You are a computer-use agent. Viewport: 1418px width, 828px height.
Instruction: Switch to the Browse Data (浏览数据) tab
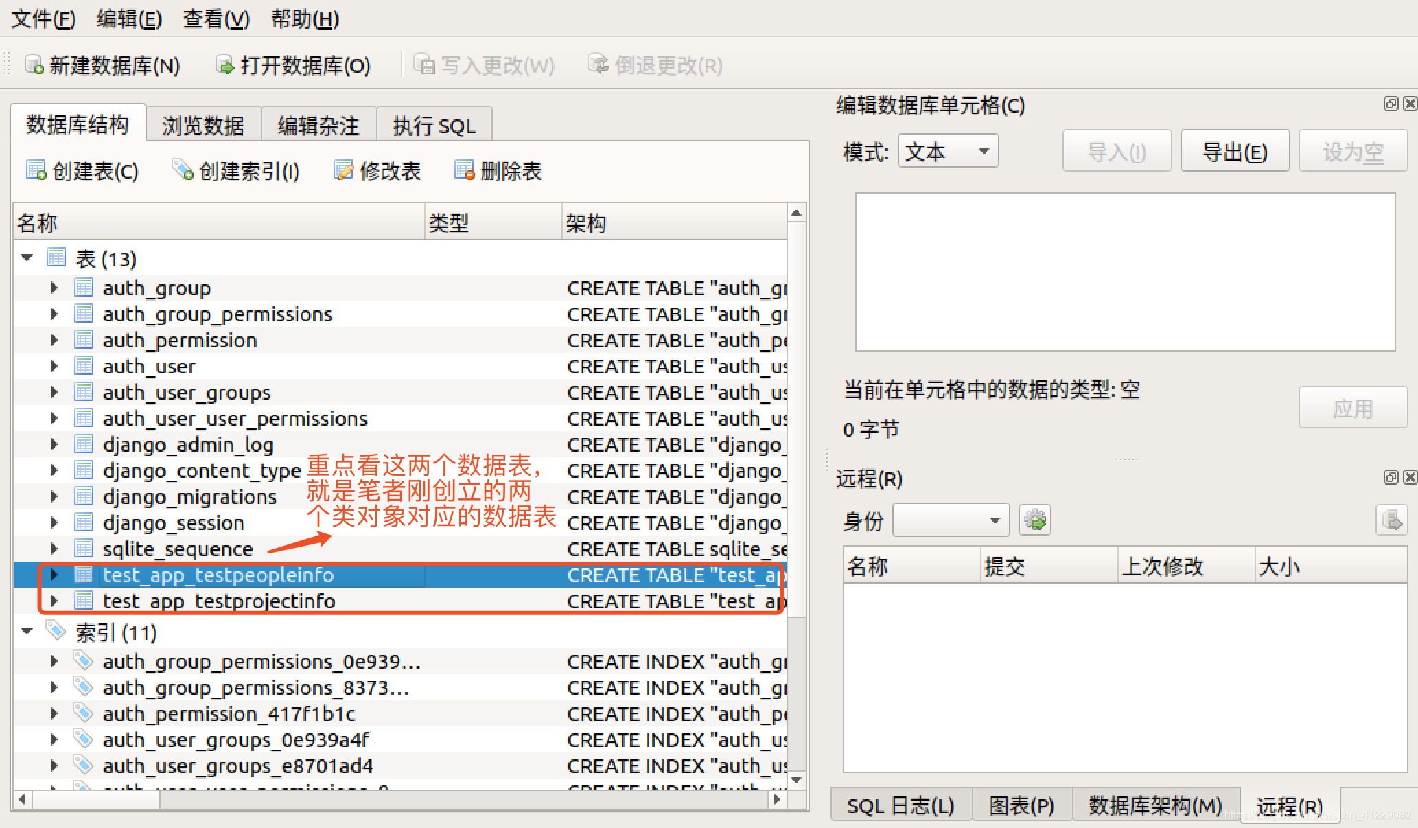tap(203, 126)
